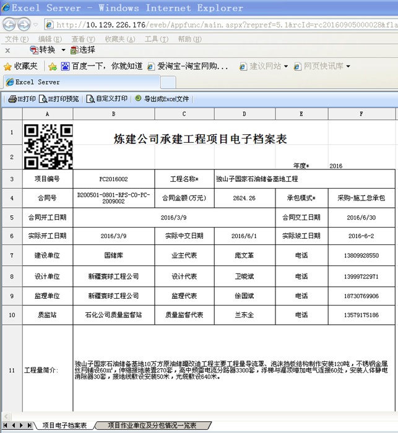Image resolution: width=398 pixels, height=433 pixels.
Task: Click contract handover date 2016/6/30
Action: [361, 218]
